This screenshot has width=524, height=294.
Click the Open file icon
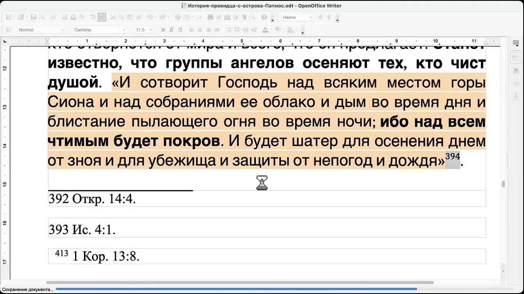[x=21, y=17]
